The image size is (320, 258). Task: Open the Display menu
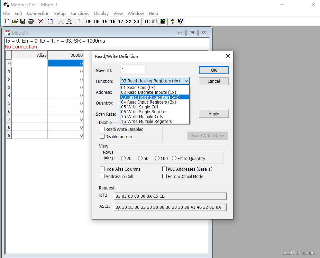coord(101,13)
